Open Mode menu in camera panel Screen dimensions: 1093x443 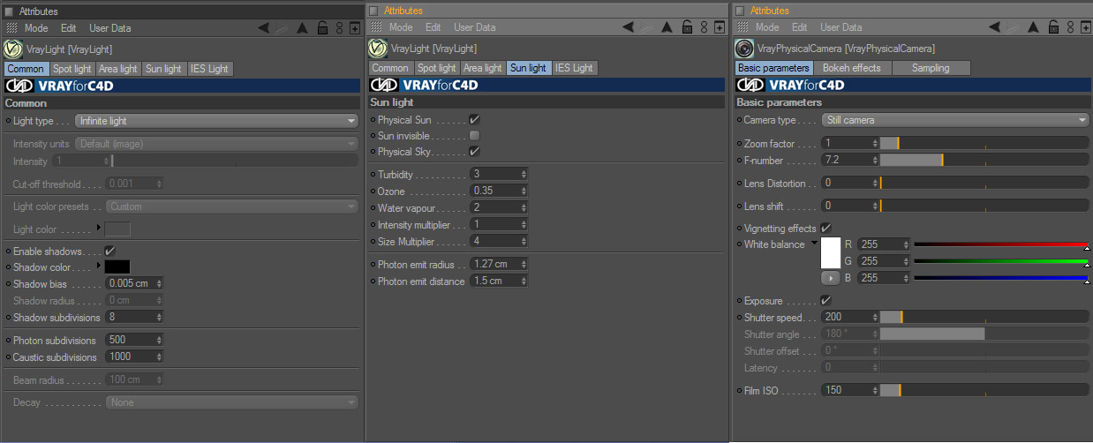pos(766,28)
